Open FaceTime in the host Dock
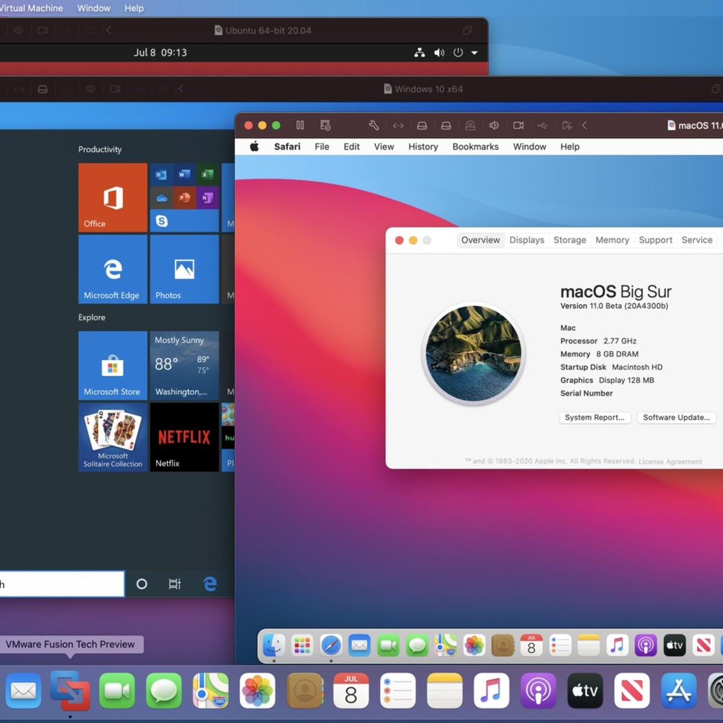This screenshot has height=723, width=723. click(x=117, y=690)
